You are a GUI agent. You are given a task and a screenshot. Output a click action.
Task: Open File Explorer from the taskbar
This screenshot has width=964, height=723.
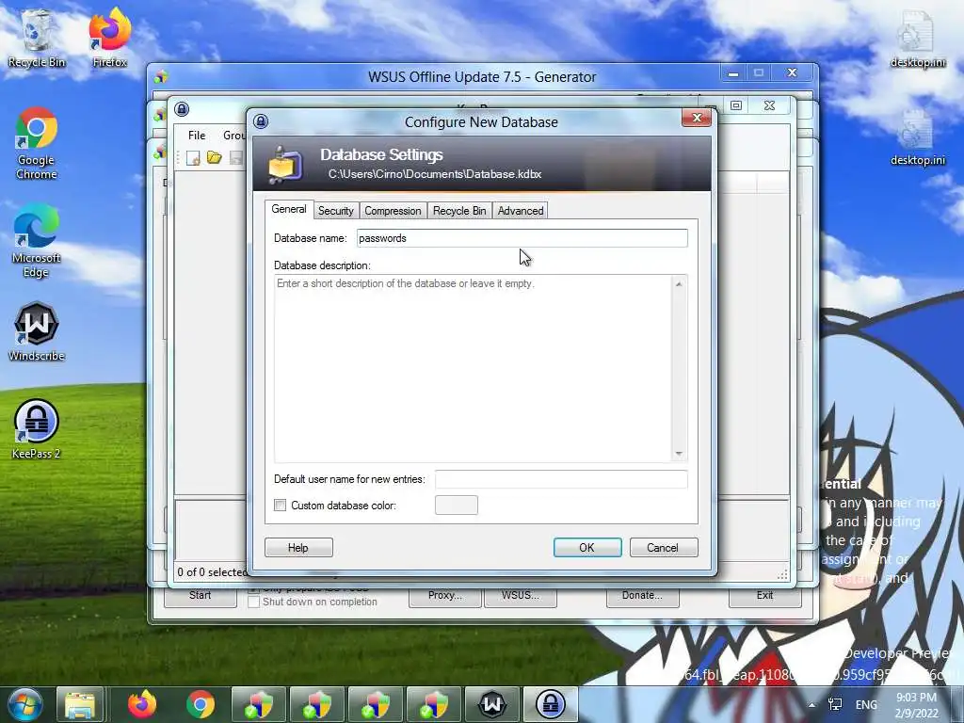point(80,704)
